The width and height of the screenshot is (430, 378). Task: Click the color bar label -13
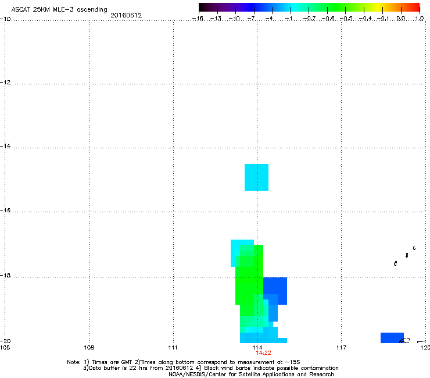[216, 19]
